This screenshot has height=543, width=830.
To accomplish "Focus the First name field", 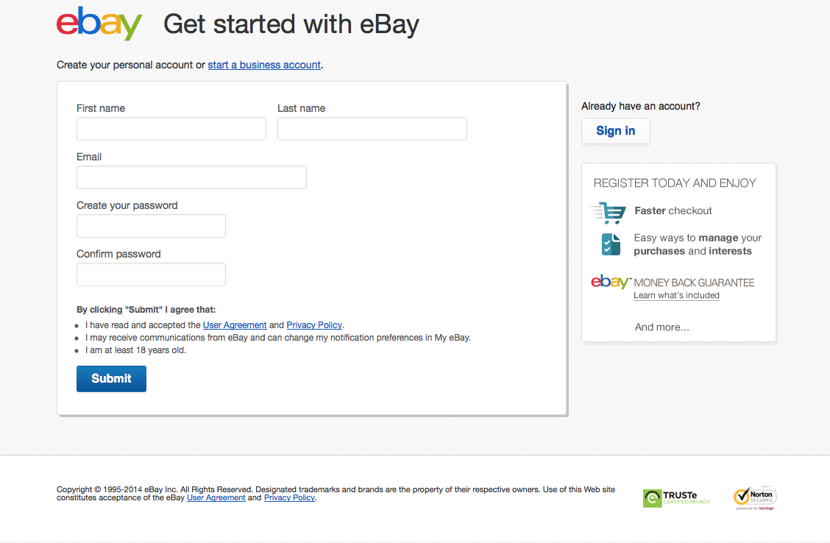I will pyautogui.click(x=171, y=129).
